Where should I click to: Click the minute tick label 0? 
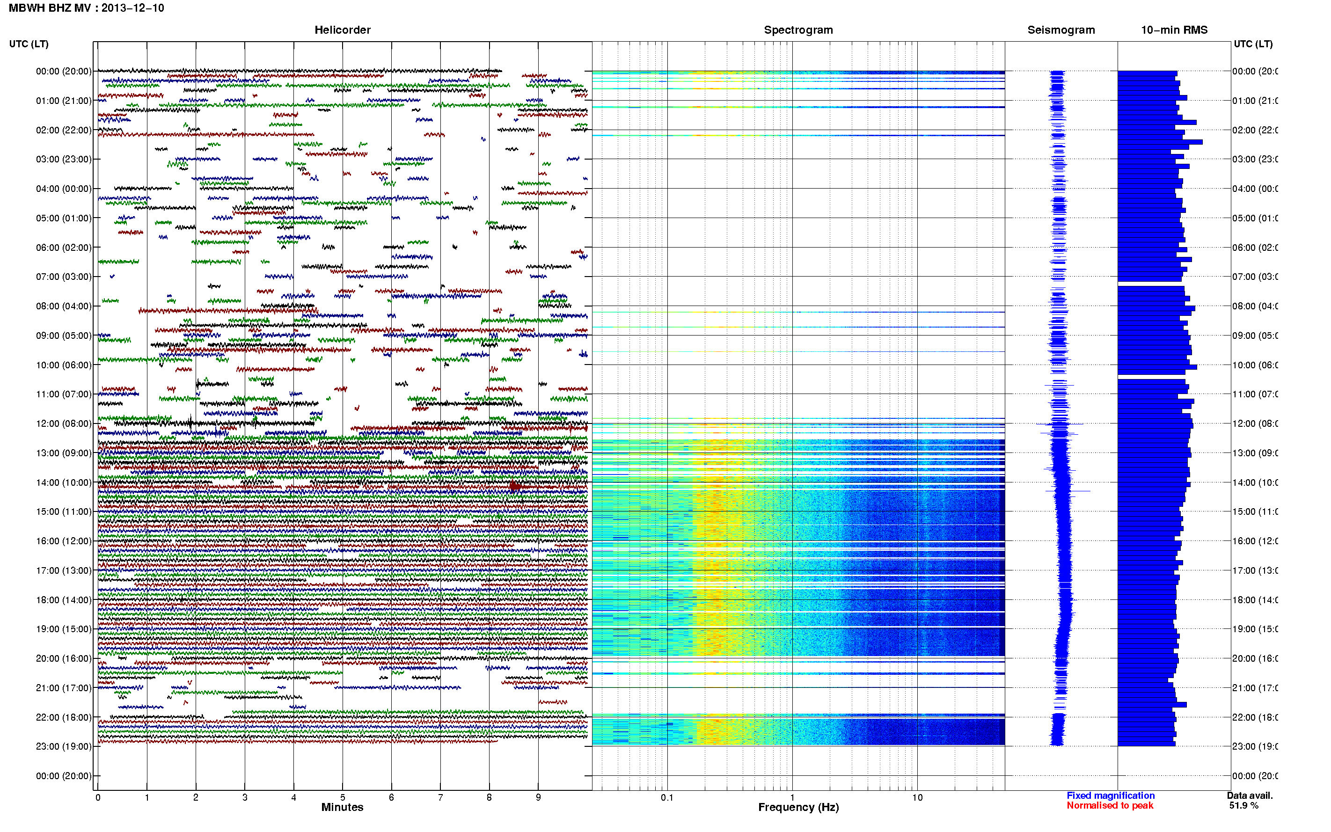tap(98, 797)
